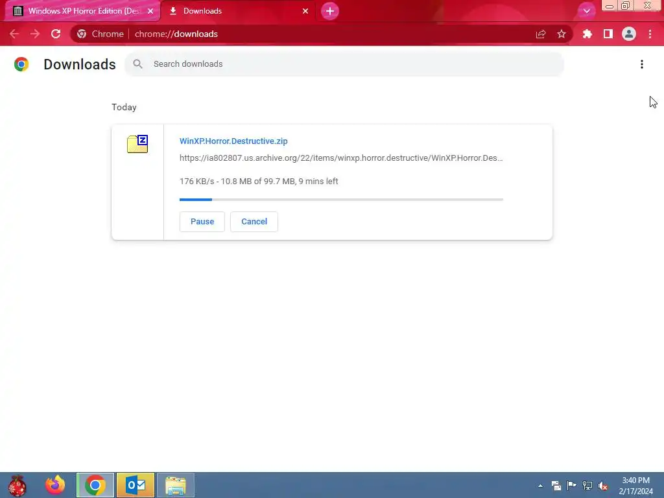This screenshot has height=498, width=664.
Task: Open a new tab with plus button
Action: click(330, 11)
